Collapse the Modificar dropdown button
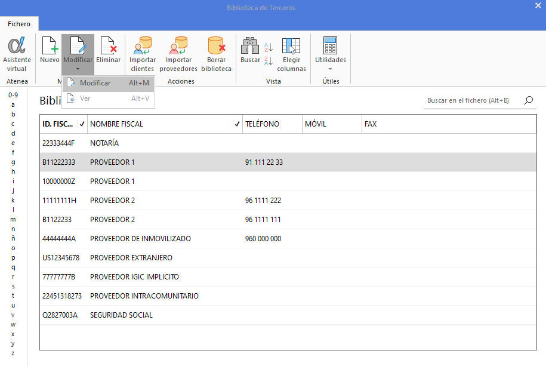 pyautogui.click(x=78, y=54)
